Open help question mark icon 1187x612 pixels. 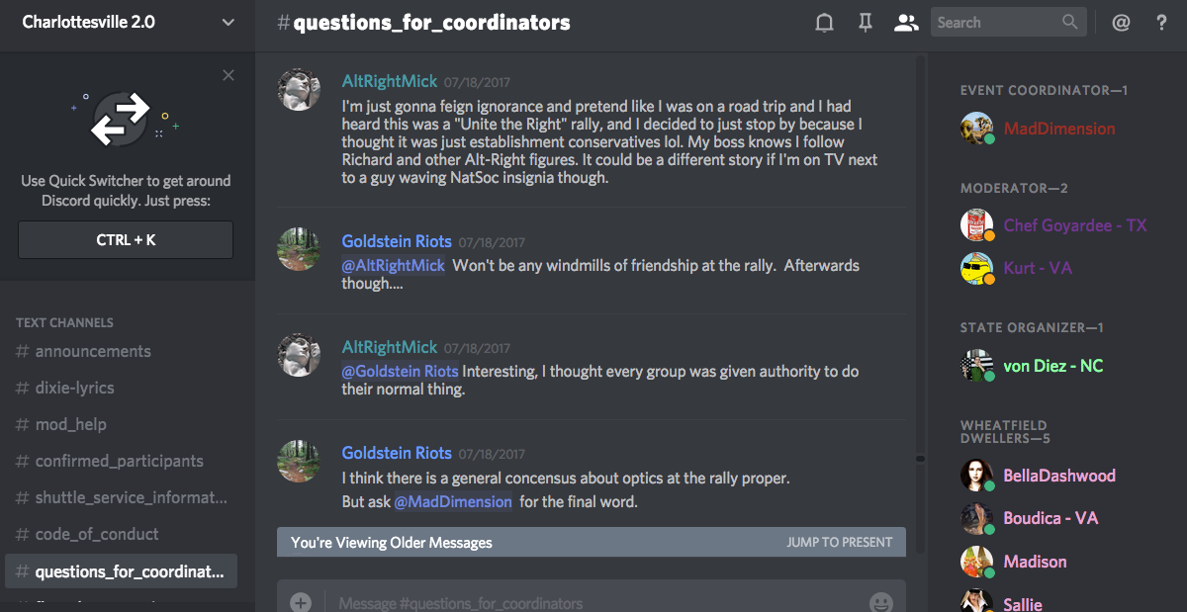pos(1162,23)
